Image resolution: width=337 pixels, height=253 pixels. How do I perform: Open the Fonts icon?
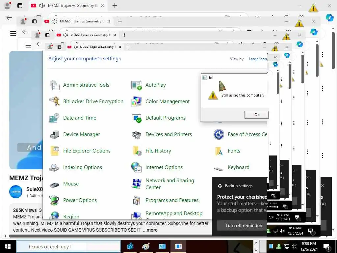coord(219,151)
